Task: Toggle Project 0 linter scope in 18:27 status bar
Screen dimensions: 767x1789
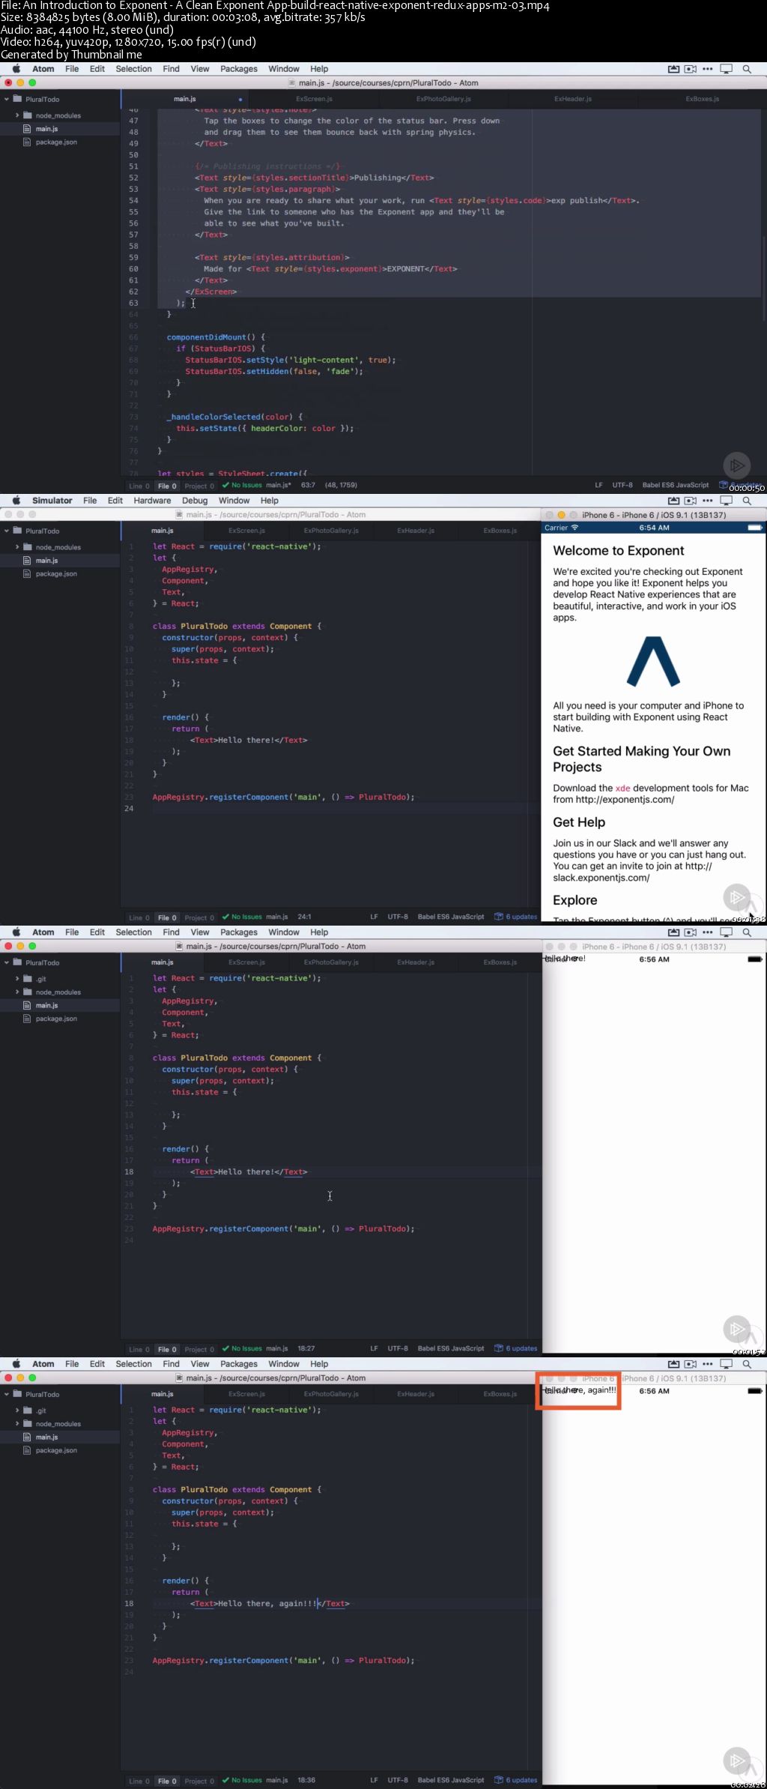Action: coord(199,1350)
